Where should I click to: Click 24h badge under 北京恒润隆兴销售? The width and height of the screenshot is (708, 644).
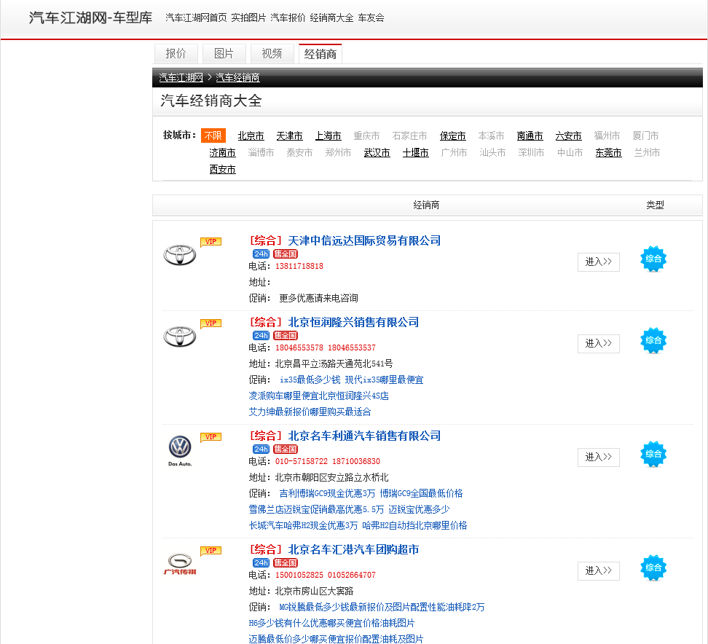(261, 336)
